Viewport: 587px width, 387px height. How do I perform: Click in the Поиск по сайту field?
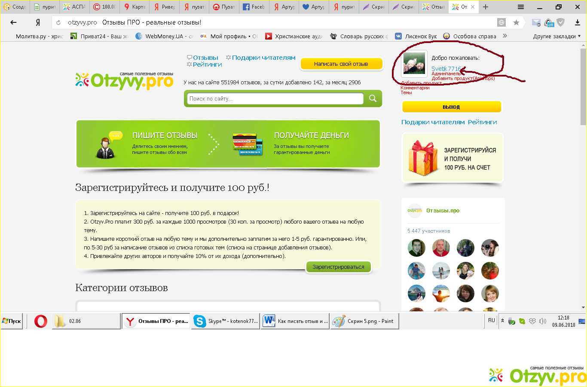click(x=275, y=98)
